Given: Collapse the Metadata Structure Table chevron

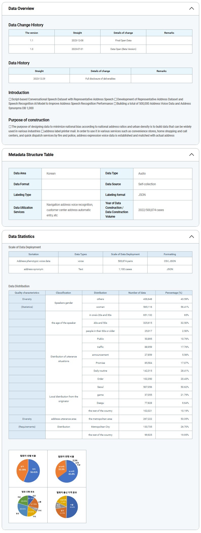Looking at the screenshot, I should (x=191, y=155).
